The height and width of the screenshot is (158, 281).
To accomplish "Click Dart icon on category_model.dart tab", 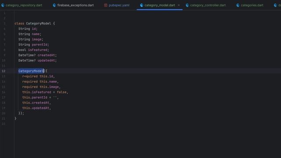I will [x=141, y=5].
